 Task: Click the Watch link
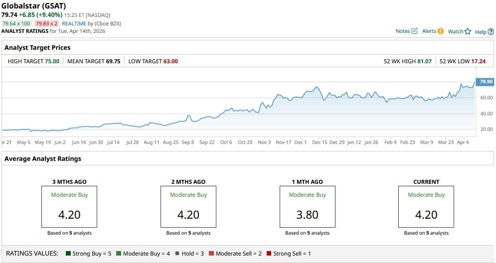click(x=456, y=31)
